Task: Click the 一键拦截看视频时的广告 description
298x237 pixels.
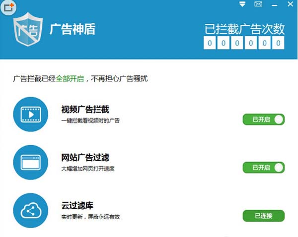Action: (90, 120)
